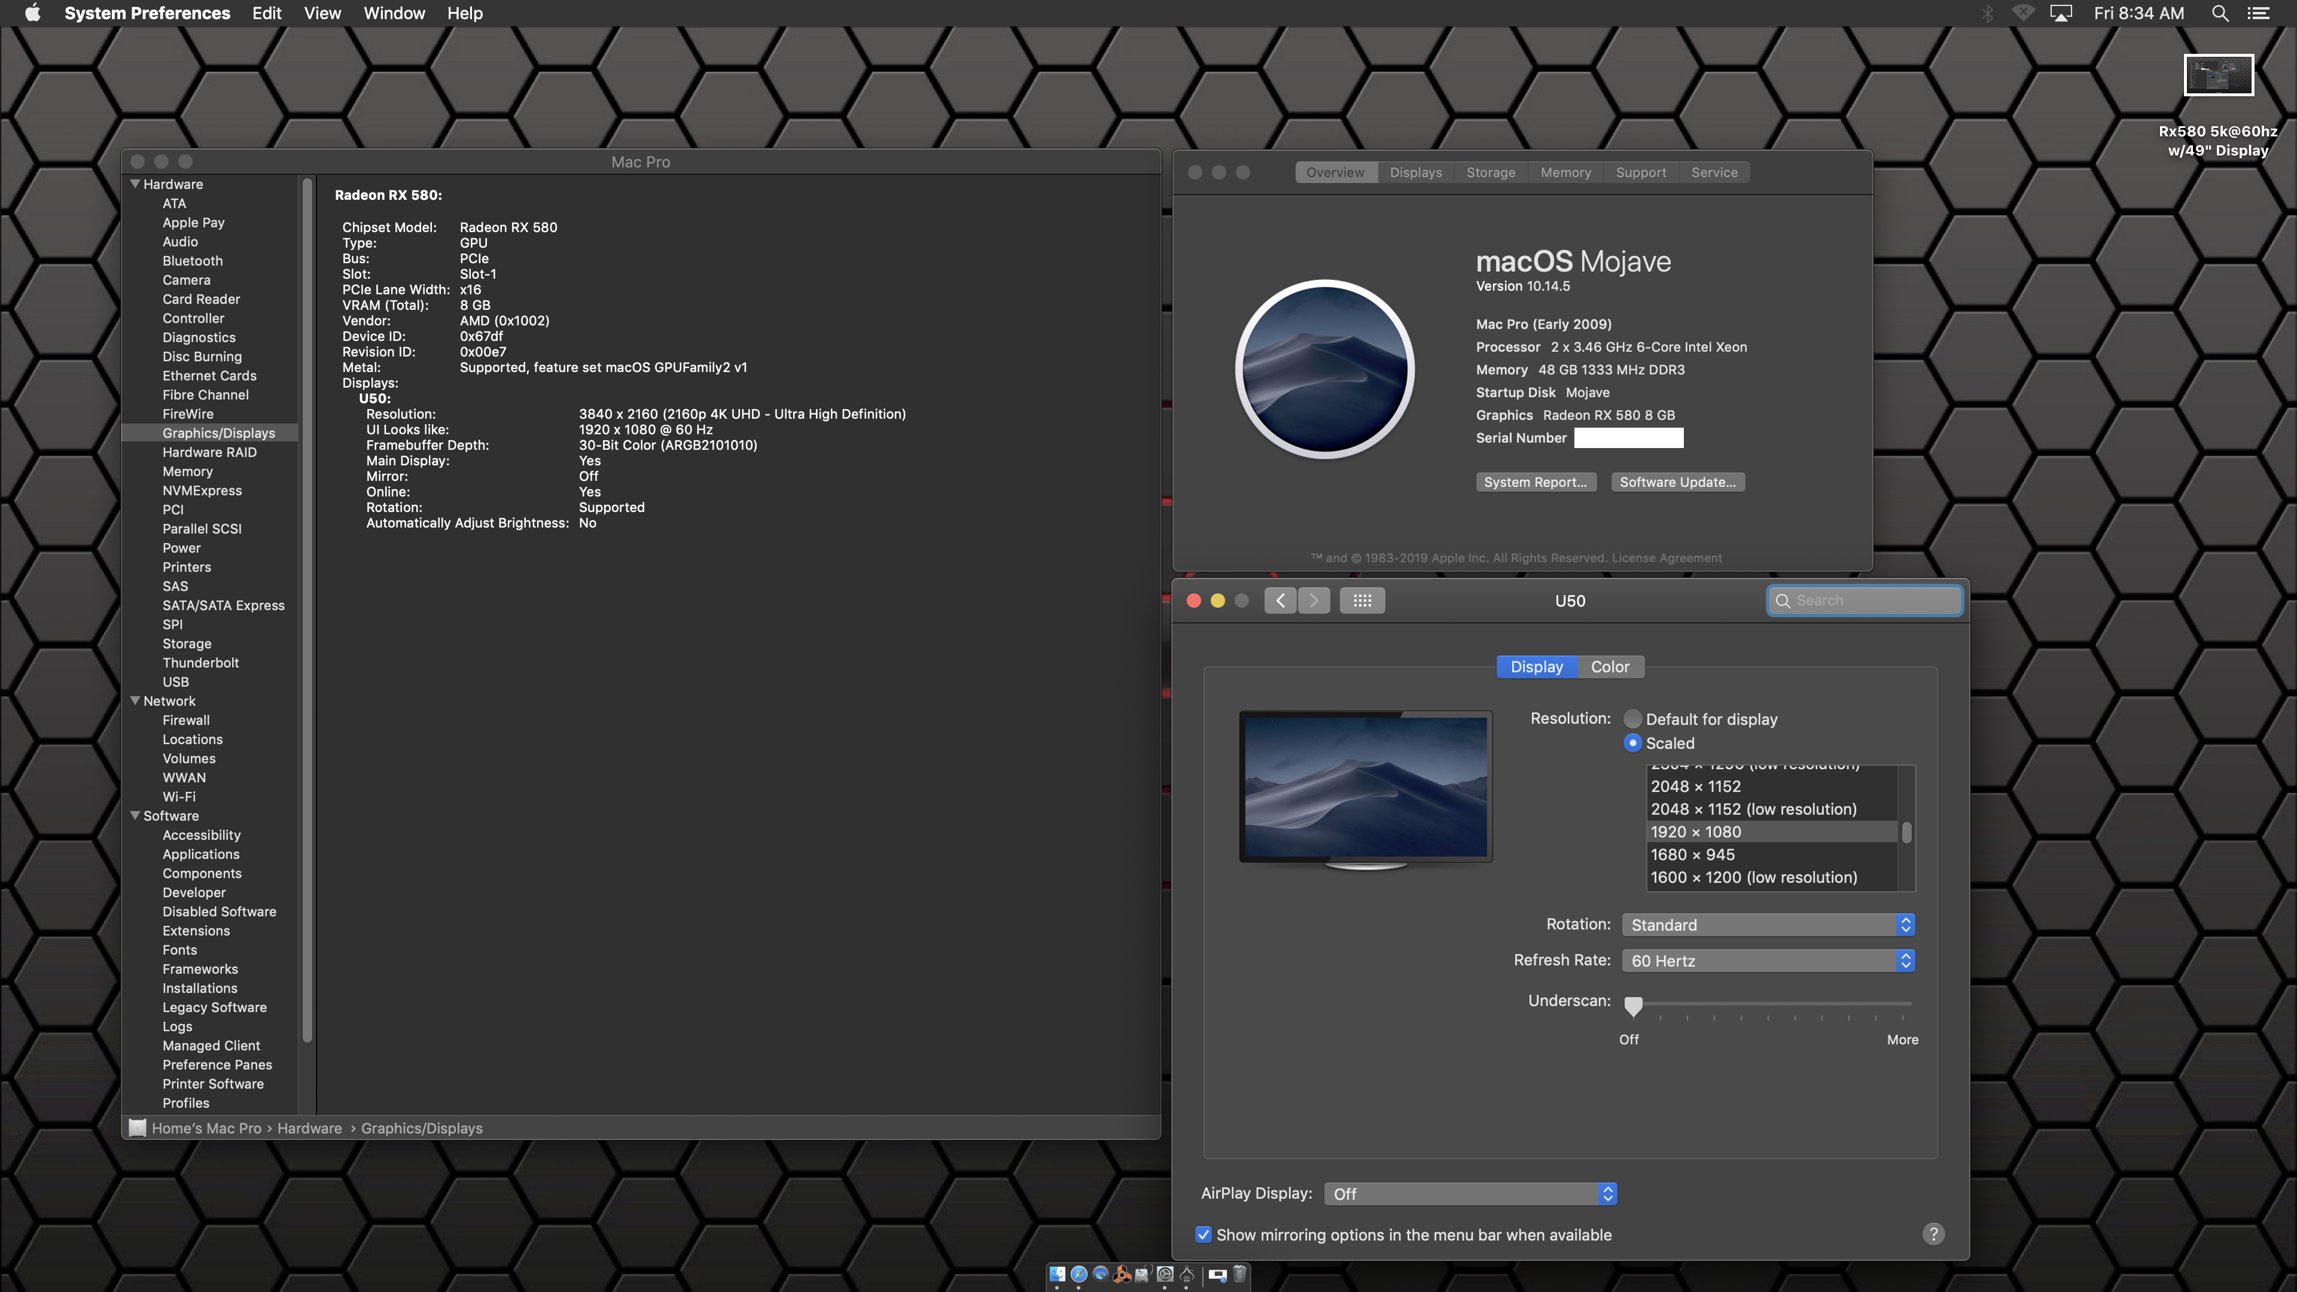Collapse the Software section triangle

[x=136, y=816]
